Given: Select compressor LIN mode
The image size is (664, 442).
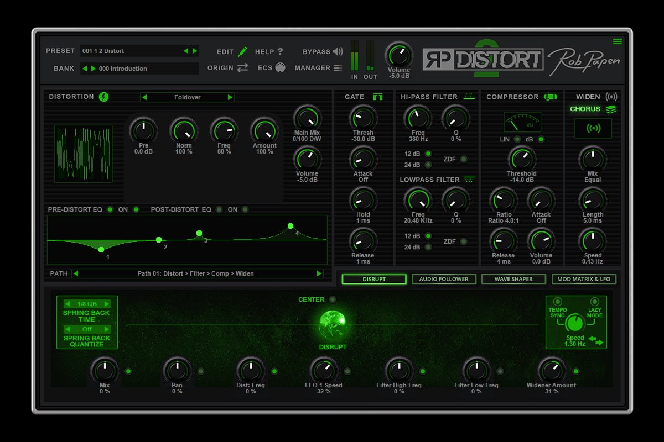Looking at the screenshot, I should pos(517,139).
